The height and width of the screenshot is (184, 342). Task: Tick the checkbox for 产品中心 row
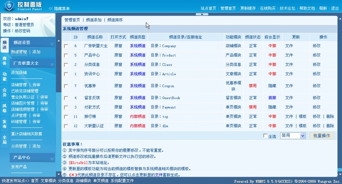66,55
